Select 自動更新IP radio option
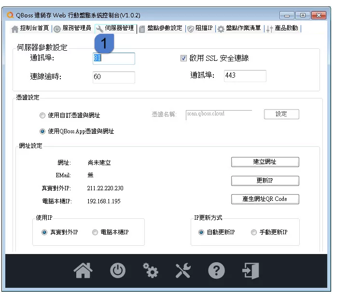This screenshot has width=362, height=297. coord(201,232)
